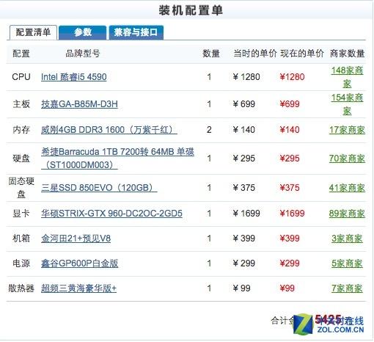
Task: Select the red ¥699 current price
Action: (x=290, y=104)
